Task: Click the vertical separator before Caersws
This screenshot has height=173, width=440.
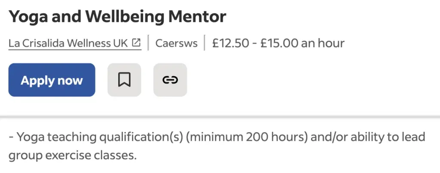Action: [148, 43]
